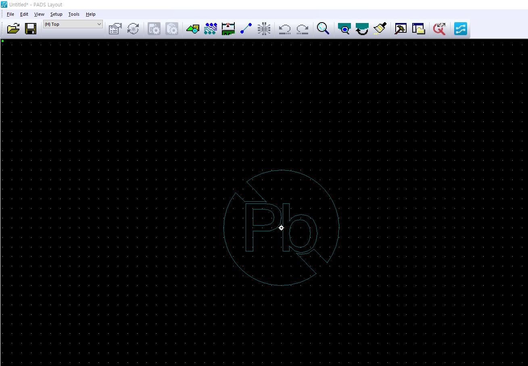Viewport: 528px width, 366px height.
Task: Activate the Zoom magnifying glass tool
Action: click(323, 29)
